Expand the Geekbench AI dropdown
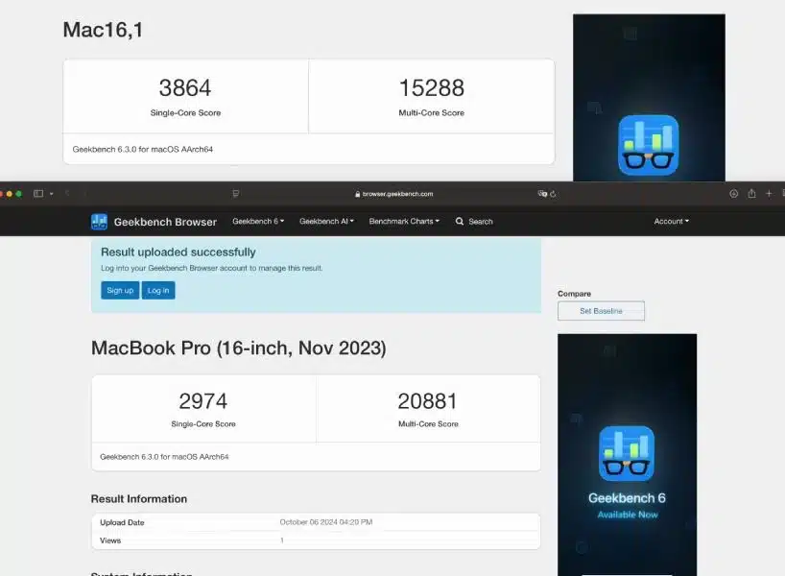 point(326,222)
